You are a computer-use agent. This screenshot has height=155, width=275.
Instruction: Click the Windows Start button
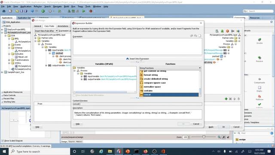tap(4, 151)
